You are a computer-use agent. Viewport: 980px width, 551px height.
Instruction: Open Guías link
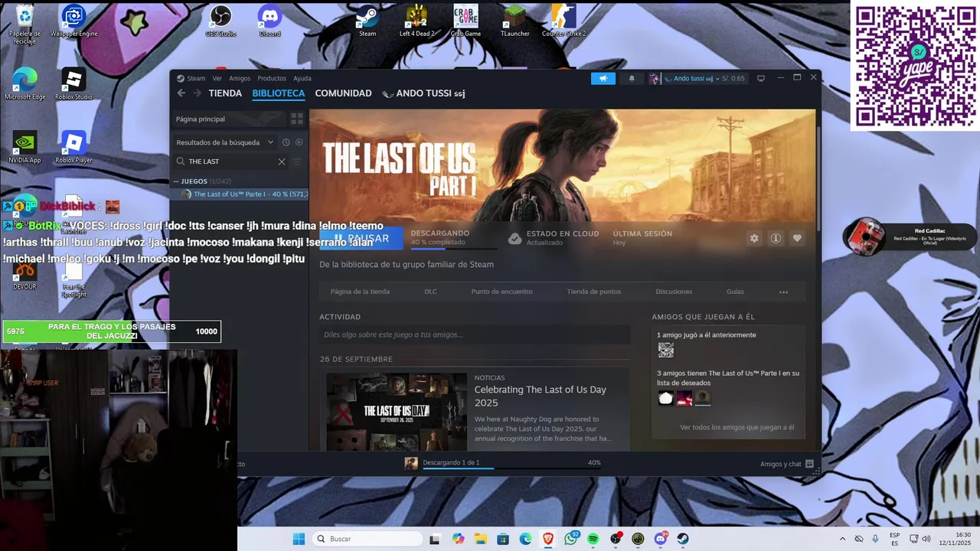click(735, 292)
